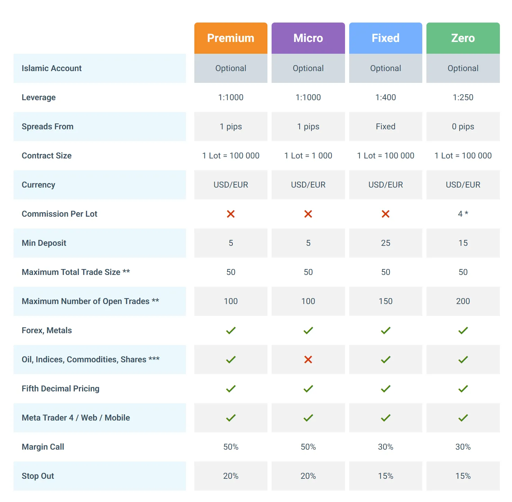The width and height of the screenshot is (512, 502).
Task: Click Optional under the Premium column
Action: click(x=231, y=68)
